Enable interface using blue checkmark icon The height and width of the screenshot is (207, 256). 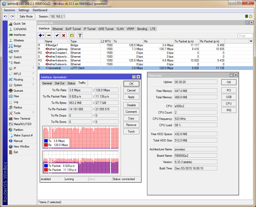(56, 35)
